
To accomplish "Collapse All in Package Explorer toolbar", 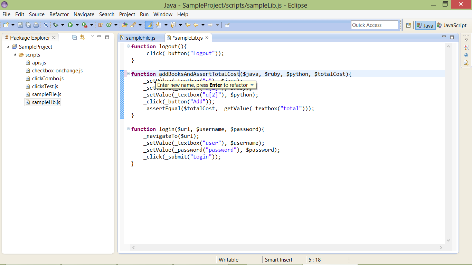I will pyautogui.click(x=74, y=37).
